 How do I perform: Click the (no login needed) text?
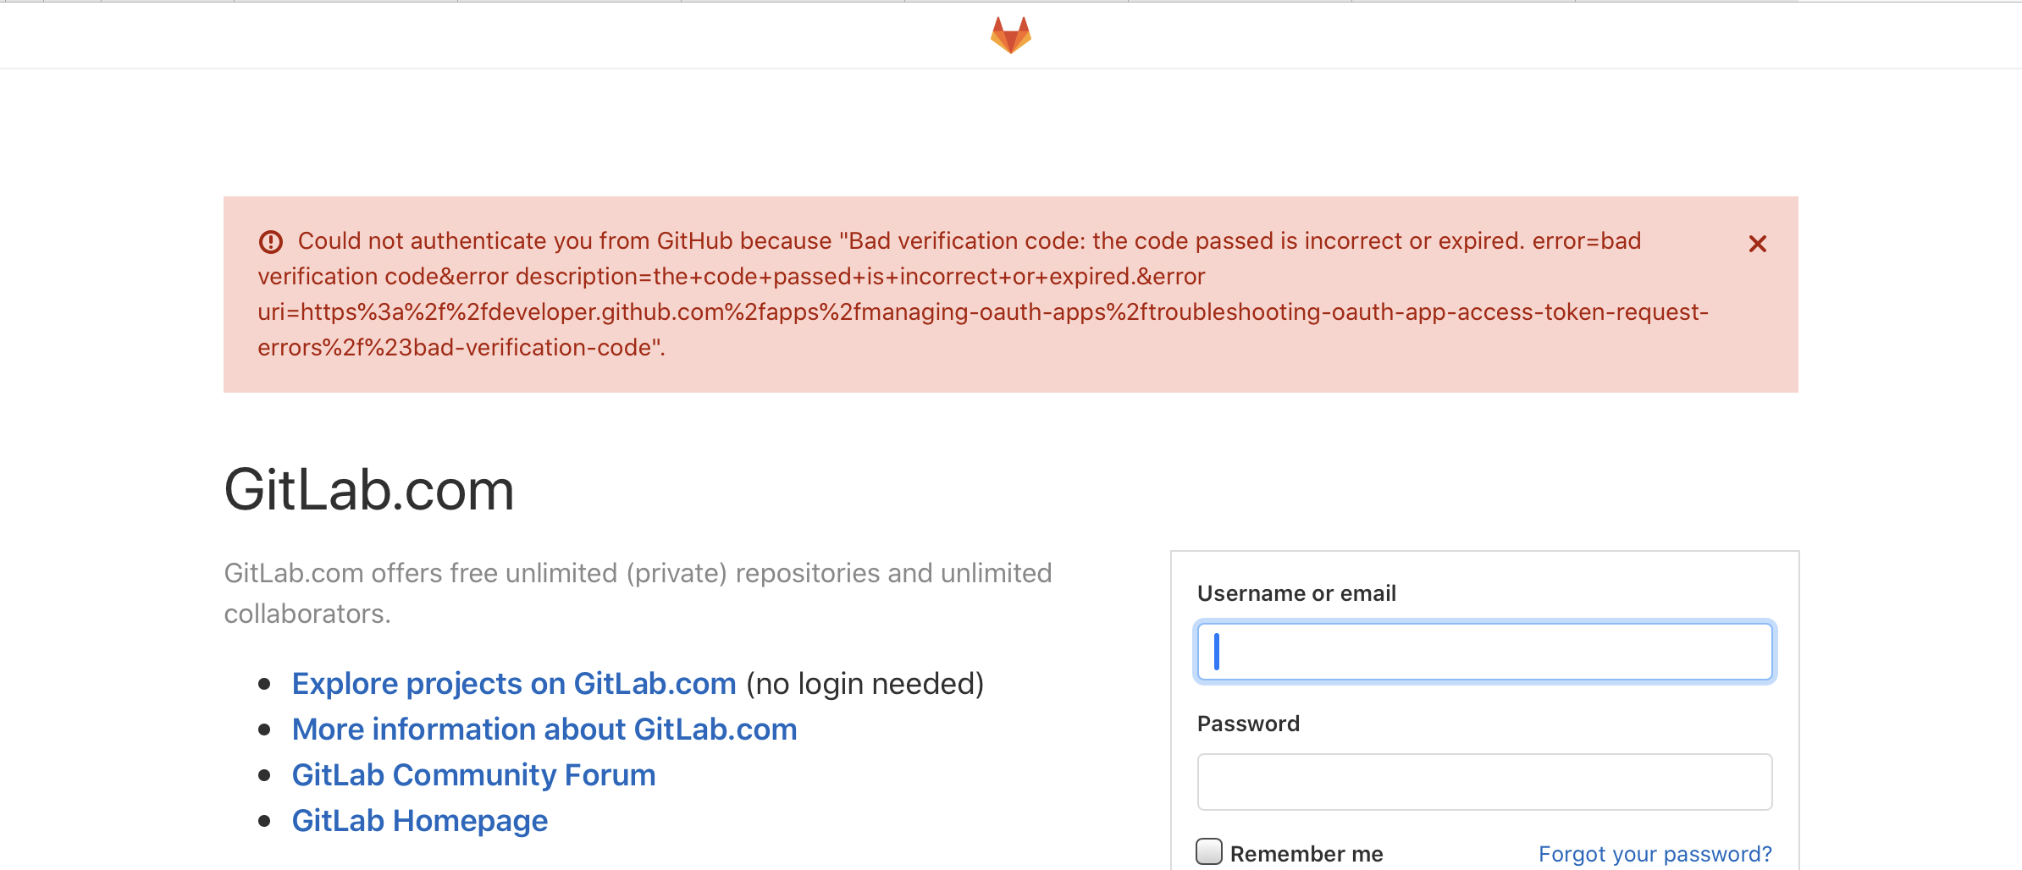coord(865,683)
